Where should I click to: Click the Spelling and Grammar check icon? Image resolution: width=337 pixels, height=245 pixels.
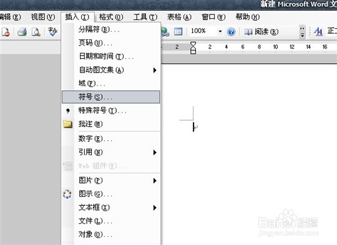[52, 32]
